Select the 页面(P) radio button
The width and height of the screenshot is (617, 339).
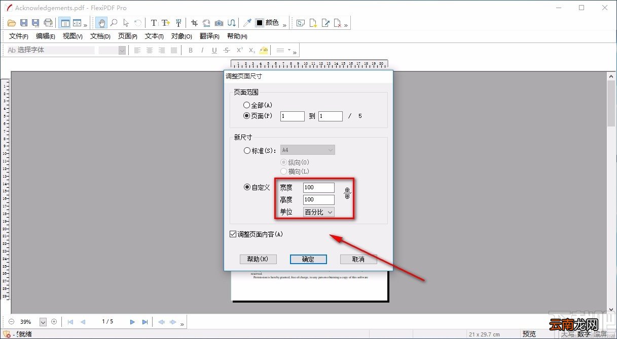(x=247, y=116)
